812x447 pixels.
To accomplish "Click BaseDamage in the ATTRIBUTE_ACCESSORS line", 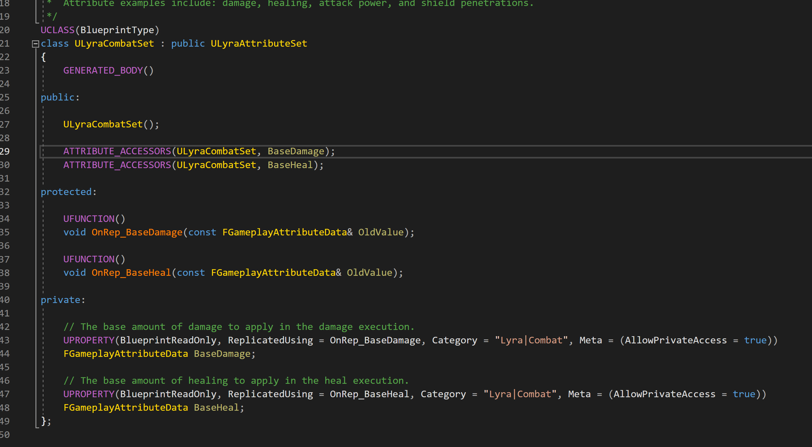I will coord(296,151).
